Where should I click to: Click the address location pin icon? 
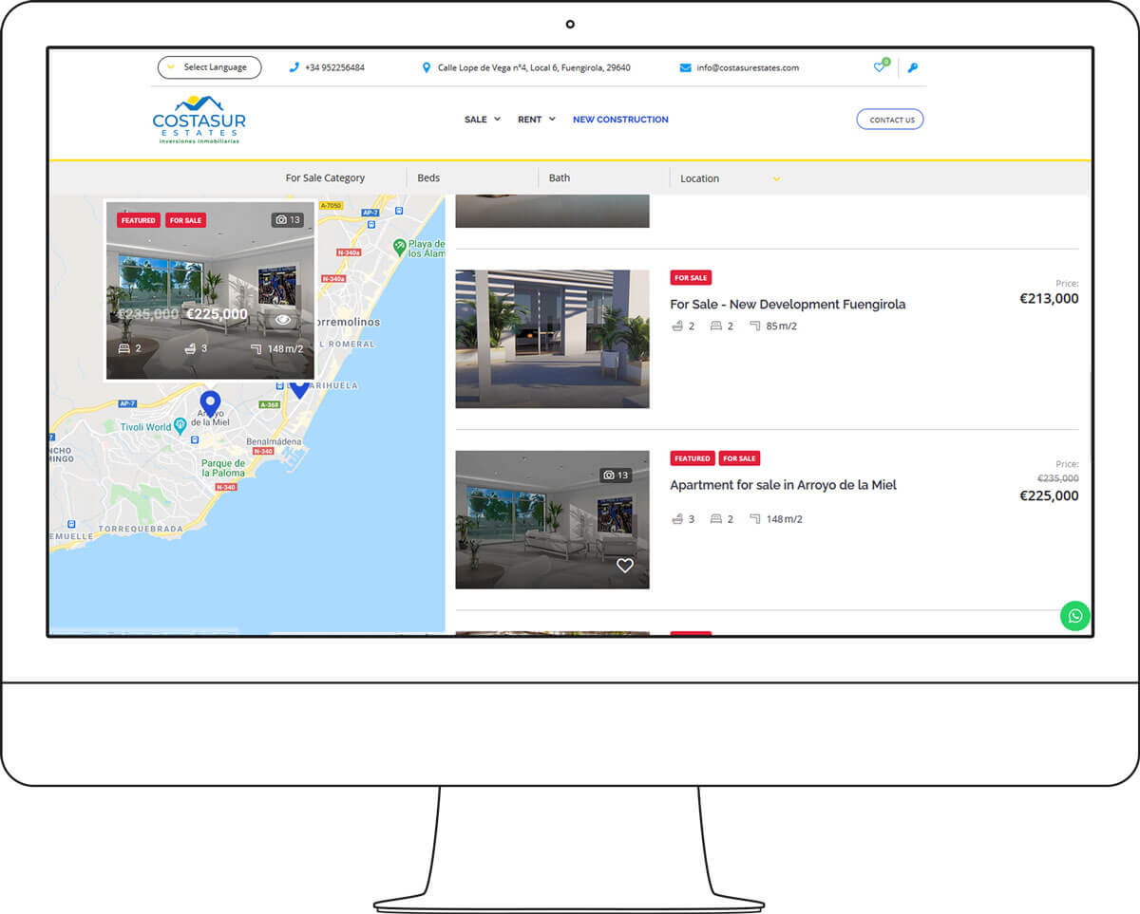coord(427,67)
